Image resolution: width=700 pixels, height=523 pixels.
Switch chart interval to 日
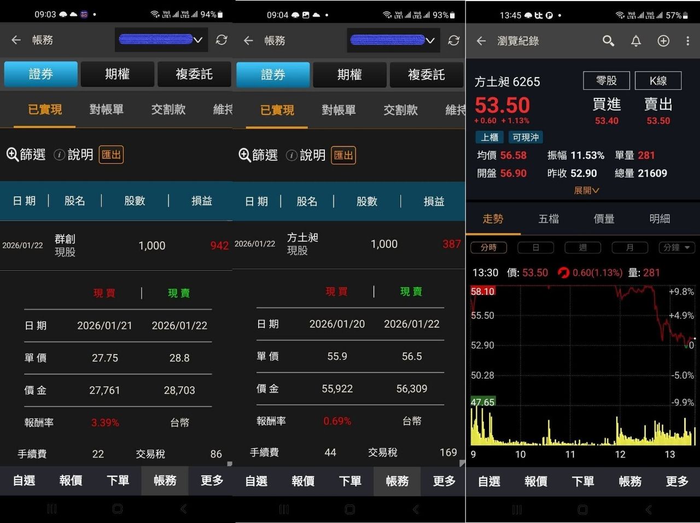click(535, 248)
